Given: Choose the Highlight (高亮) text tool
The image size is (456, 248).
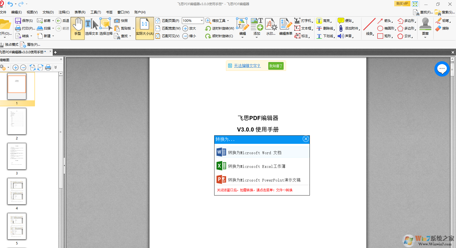Looking at the screenshot, I should point(319,21).
